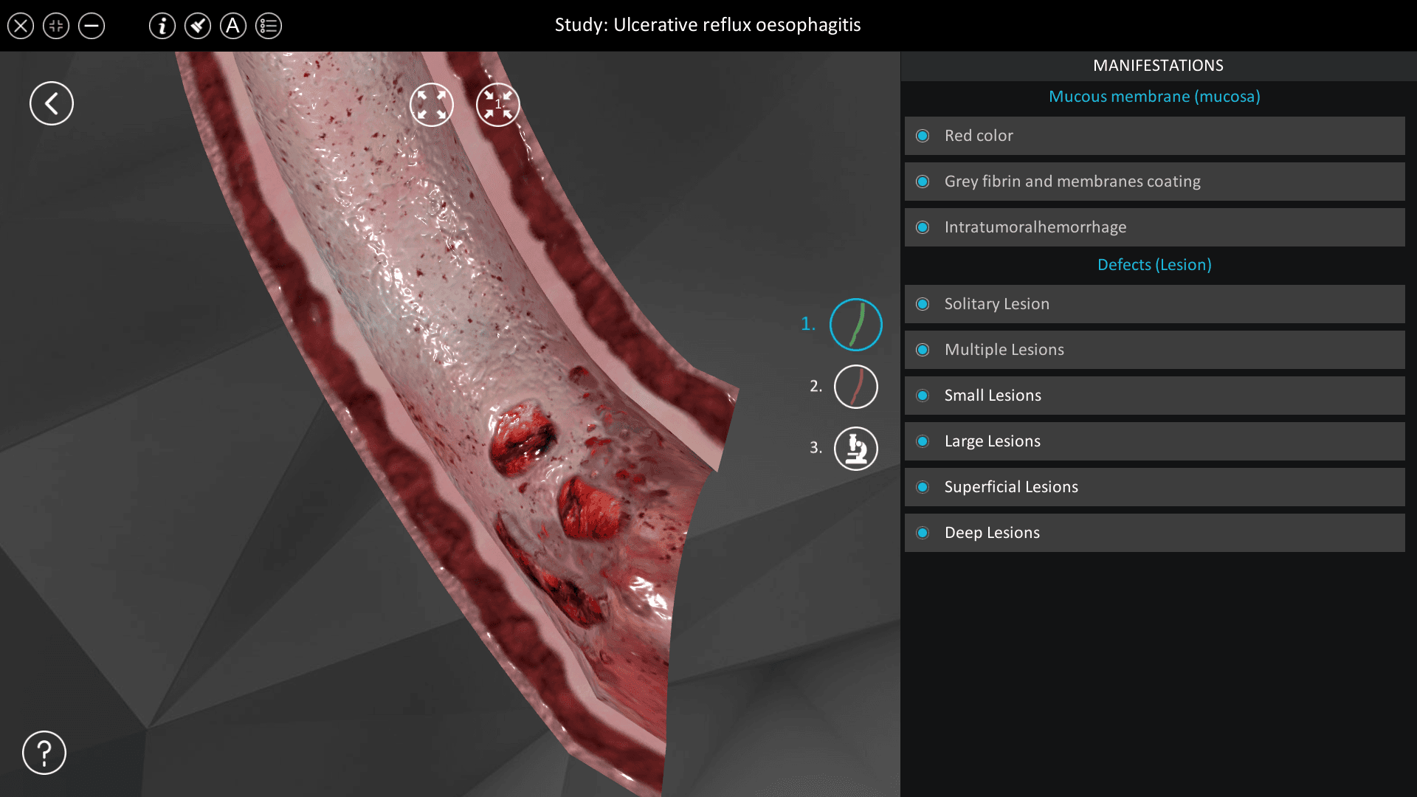Toggle the Solitary Lesion option
This screenshot has height=797, width=1417.
[x=1155, y=304]
